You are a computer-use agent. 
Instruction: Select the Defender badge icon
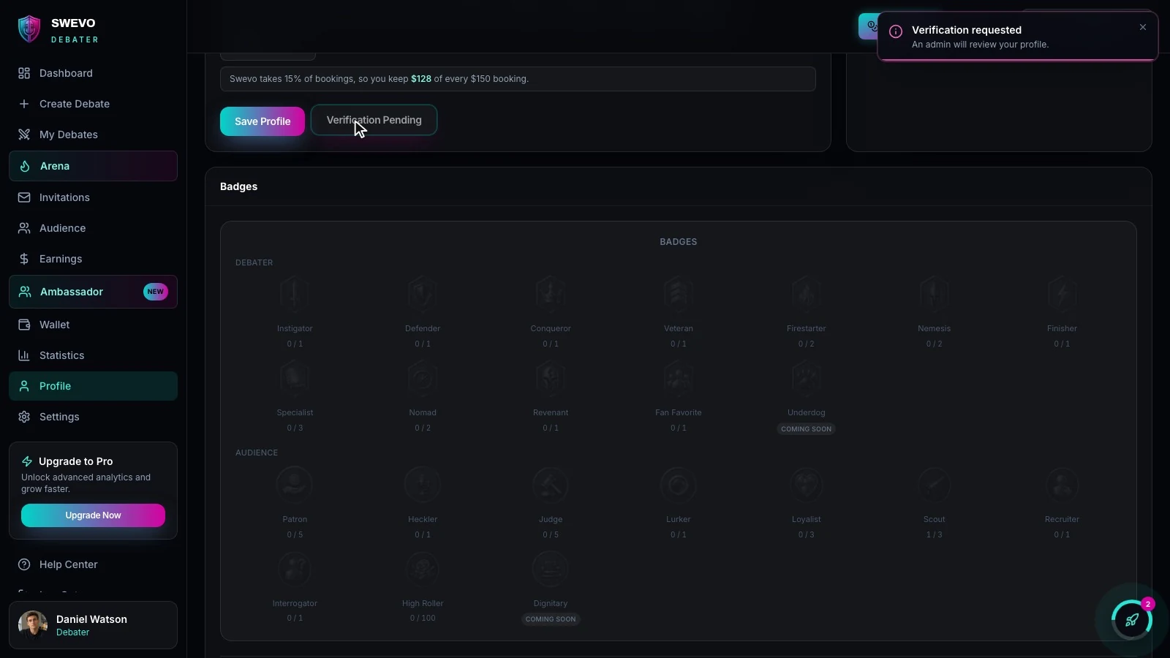click(x=423, y=295)
